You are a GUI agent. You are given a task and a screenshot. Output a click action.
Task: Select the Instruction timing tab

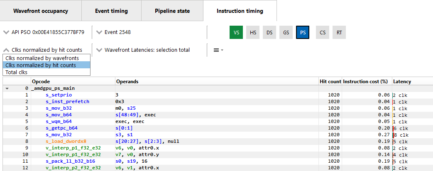click(x=240, y=11)
